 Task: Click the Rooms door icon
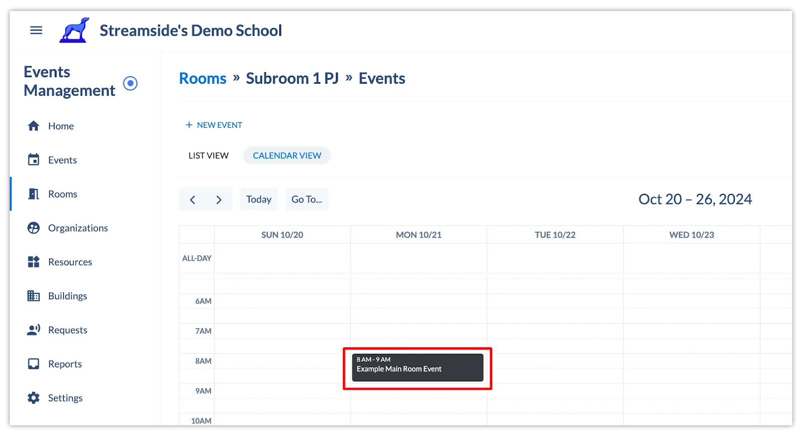(34, 194)
